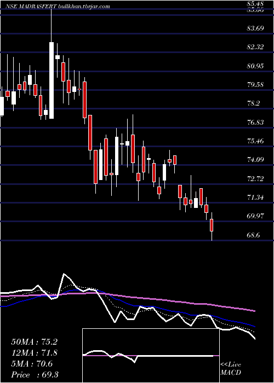
Task: Click the NSE MADRASFERT chart title
Action: [58, 7]
